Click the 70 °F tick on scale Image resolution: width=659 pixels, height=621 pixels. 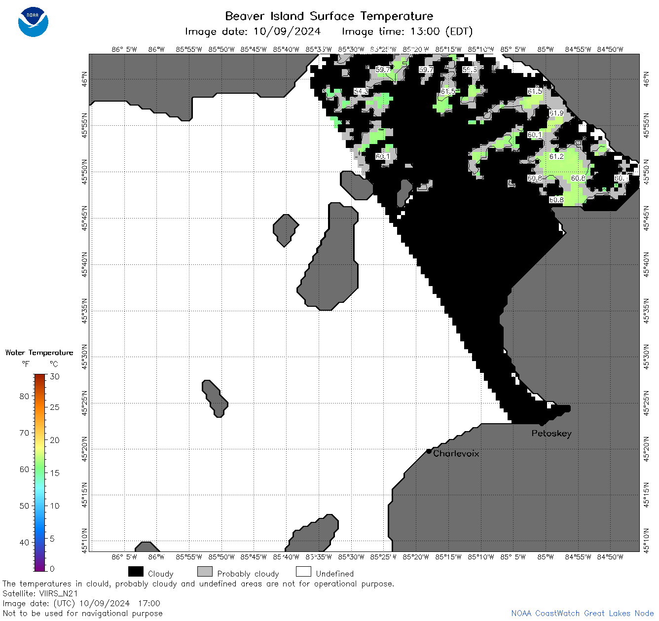tap(24, 433)
